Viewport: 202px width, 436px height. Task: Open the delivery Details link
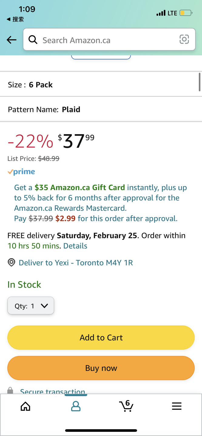[x=75, y=246]
